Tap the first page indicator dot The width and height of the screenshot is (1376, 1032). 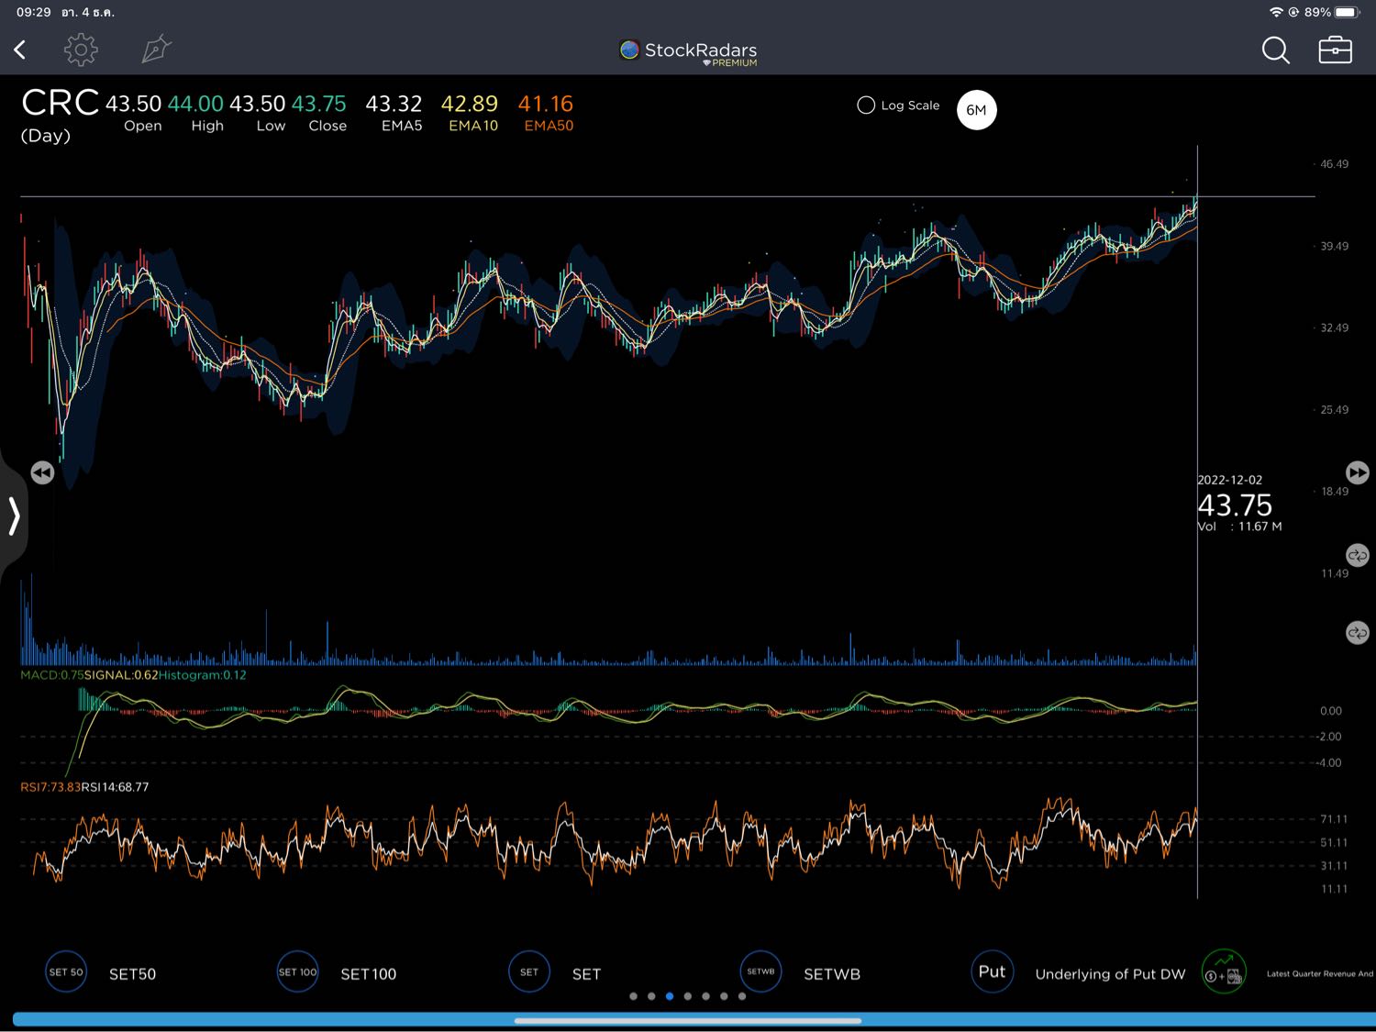point(633,996)
